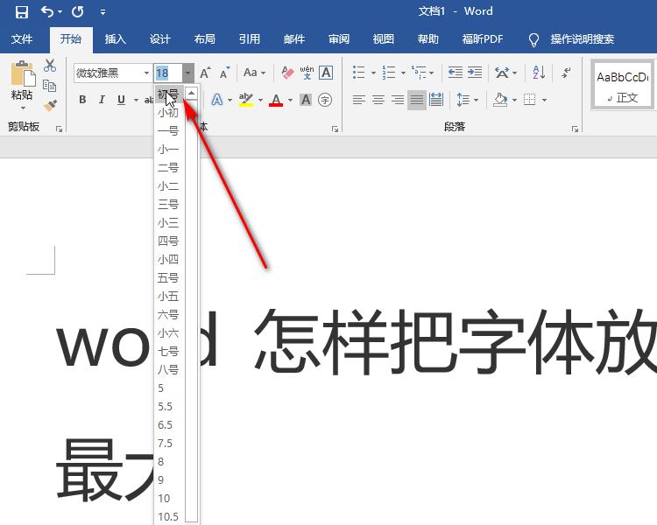Screen dimensions: 657x525
Task: Switch to the 布局 tab
Action: [x=204, y=39]
